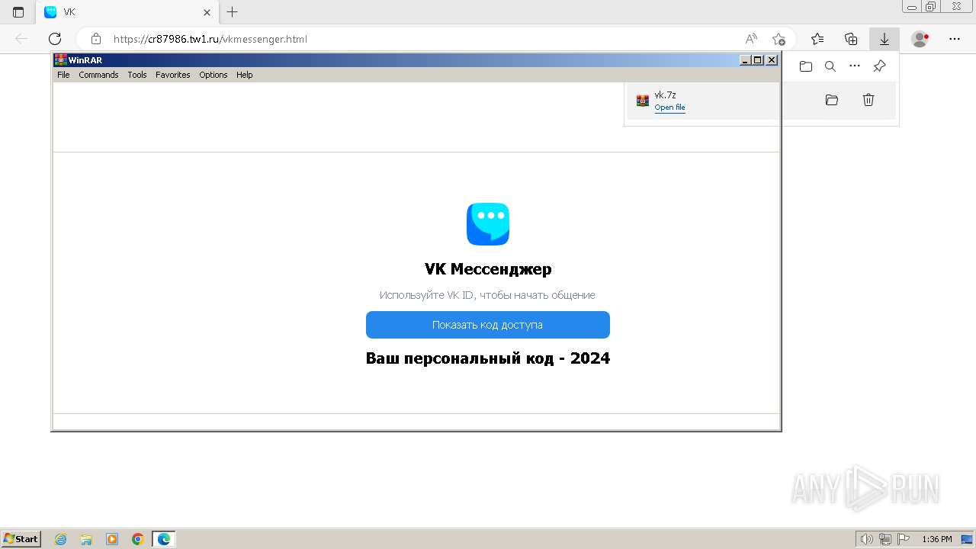Screen dimensions: 976x549
Task: Click the Open file link for vk.7z
Action: point(669,108)
